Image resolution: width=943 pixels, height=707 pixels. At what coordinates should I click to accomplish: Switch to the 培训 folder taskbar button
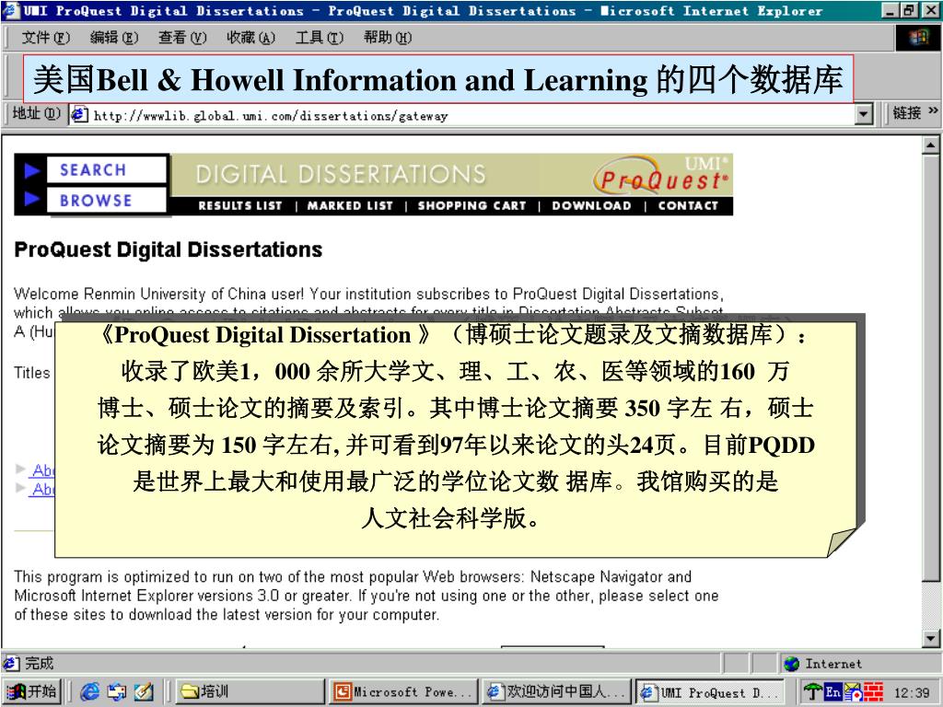(250, 692)
